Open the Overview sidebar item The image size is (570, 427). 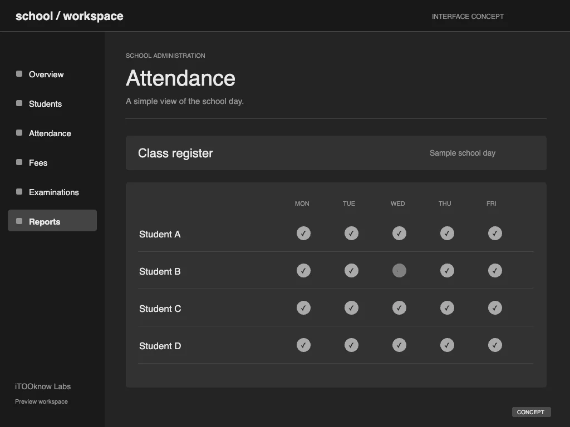(52, 74)
